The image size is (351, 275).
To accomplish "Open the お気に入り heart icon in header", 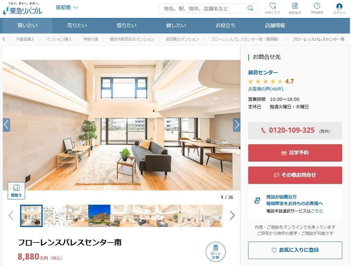I will point(273,8).
